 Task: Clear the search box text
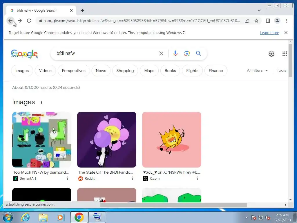tap(161, 53)
